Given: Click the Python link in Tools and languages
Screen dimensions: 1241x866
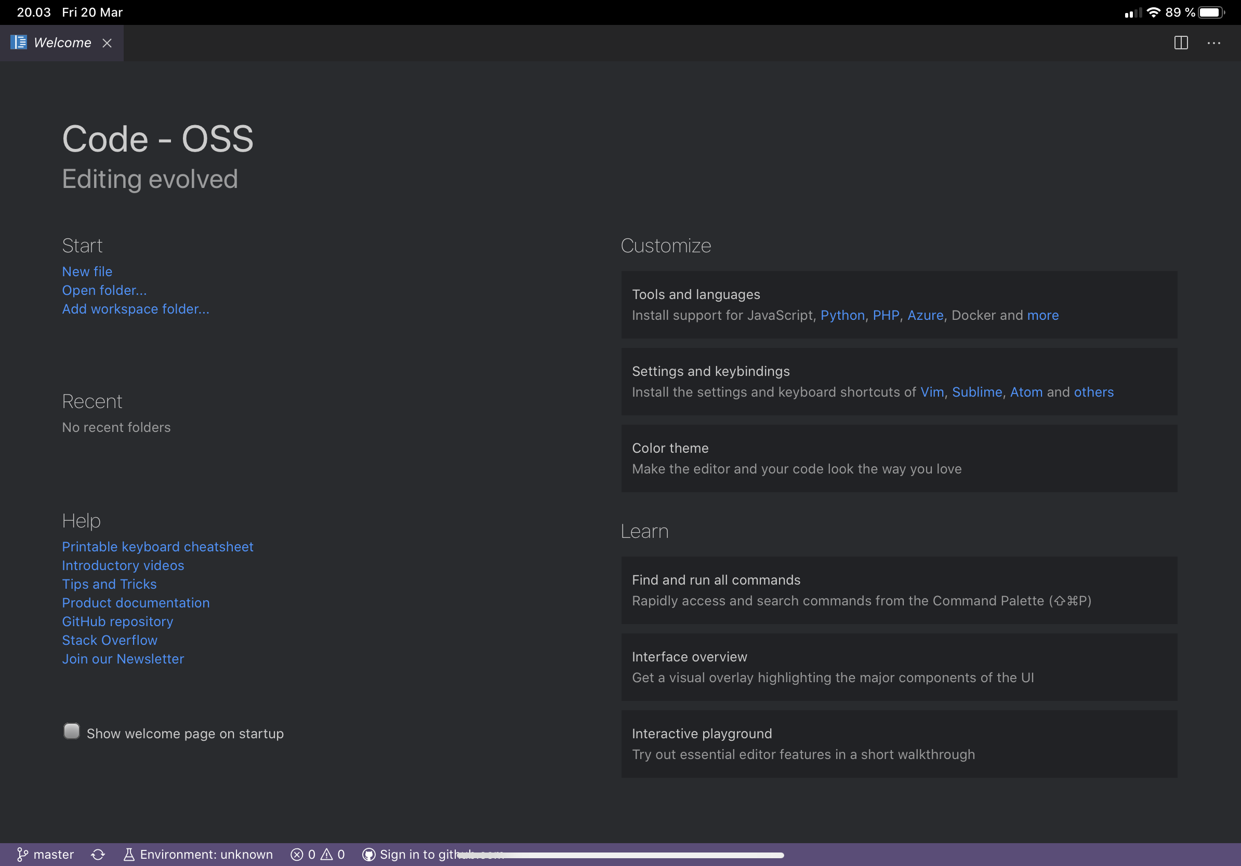Looking at the screenshot, I should [x=842, y=315].
